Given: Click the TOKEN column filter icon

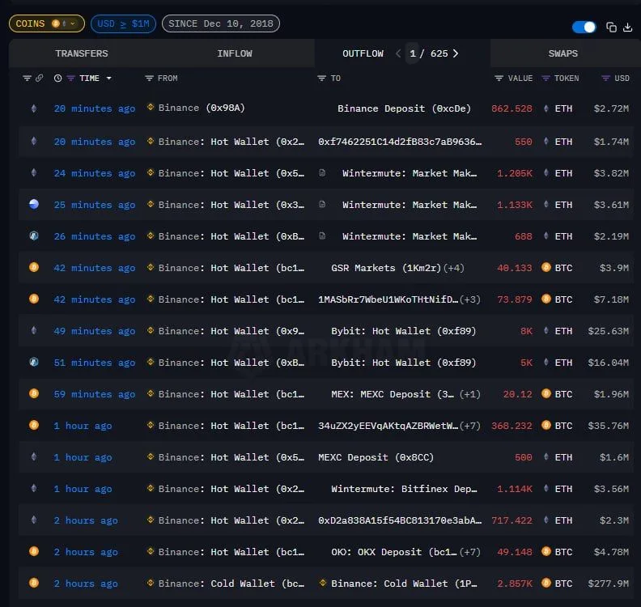Looking at the screenshot, I should pos(546,79).
